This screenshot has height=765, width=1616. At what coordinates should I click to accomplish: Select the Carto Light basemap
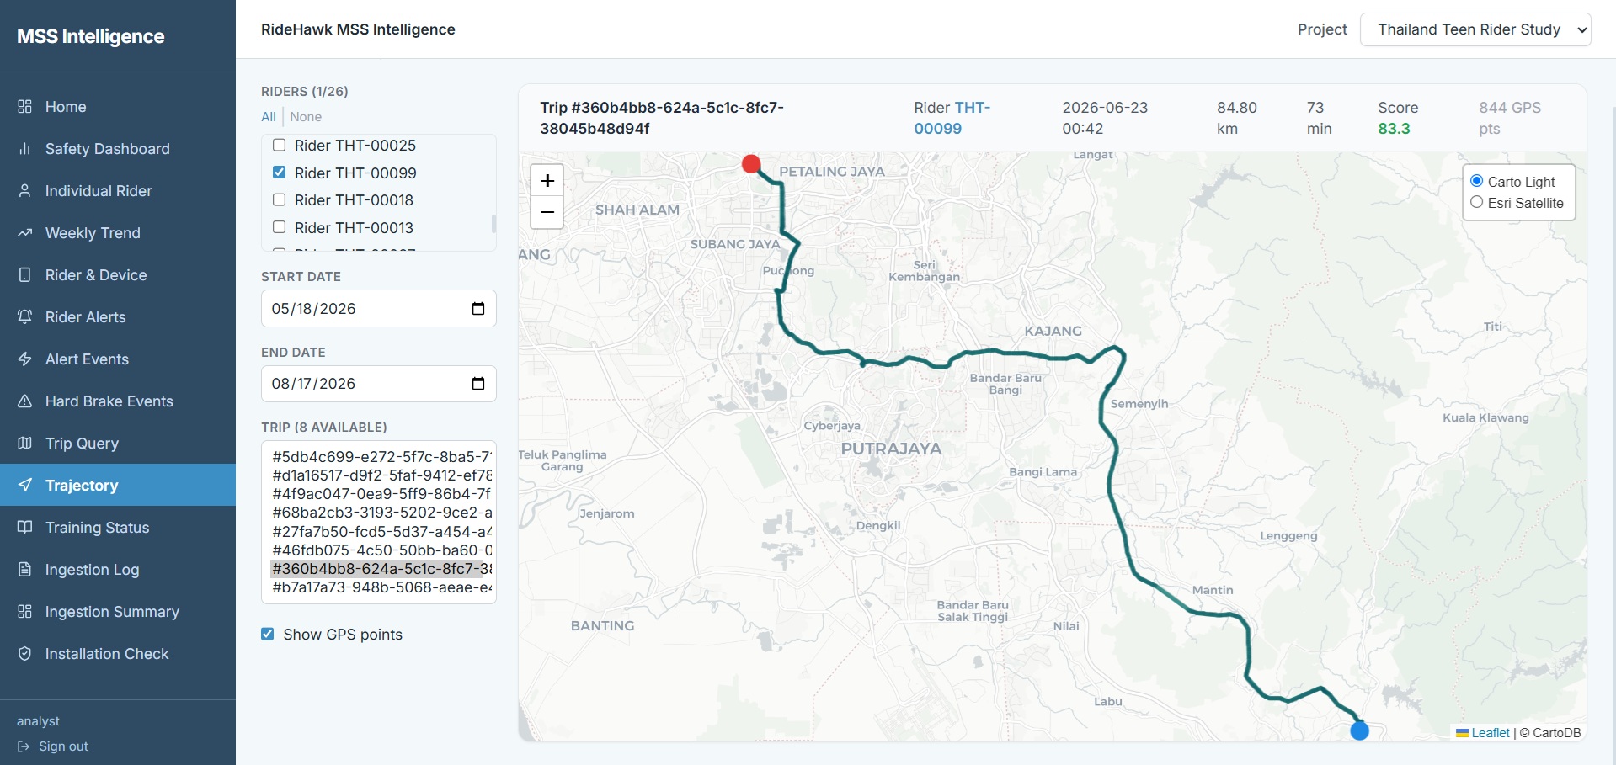coord(1476,181)
